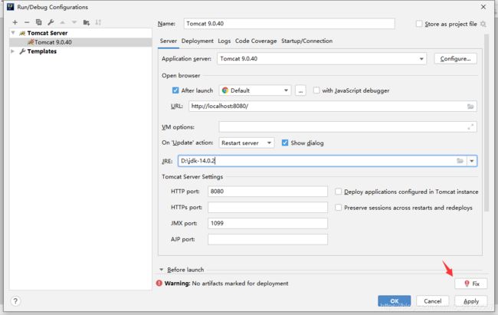This screenshot has height=315, width=498.
Task: Open On 'Update' action Restart server dropdown
Action: point(247,143)
